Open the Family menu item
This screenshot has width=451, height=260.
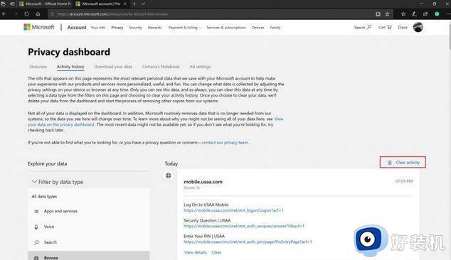click(275, 28)
